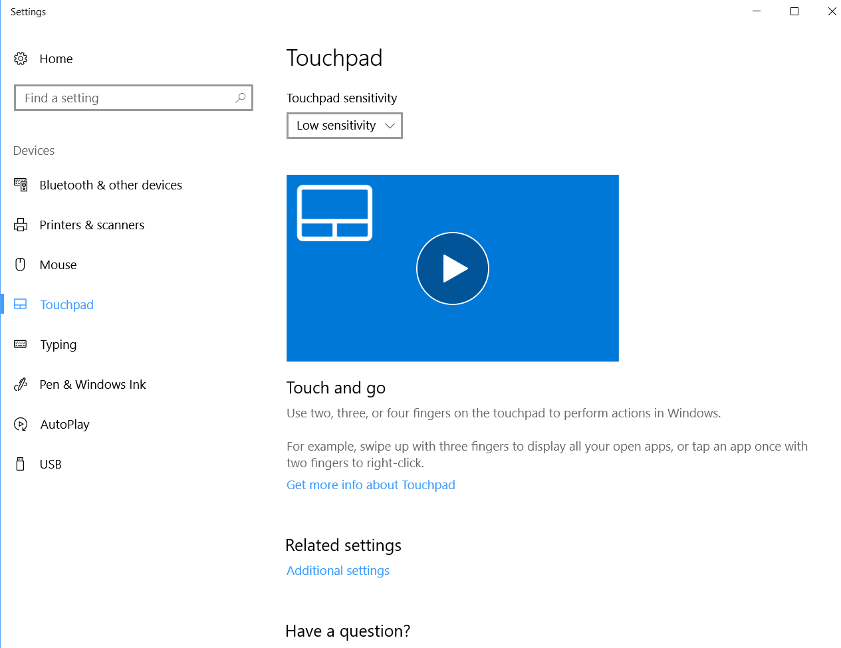841x648 pixels.
Task: Minimize the Settings window
Action: tap(757, 11)
